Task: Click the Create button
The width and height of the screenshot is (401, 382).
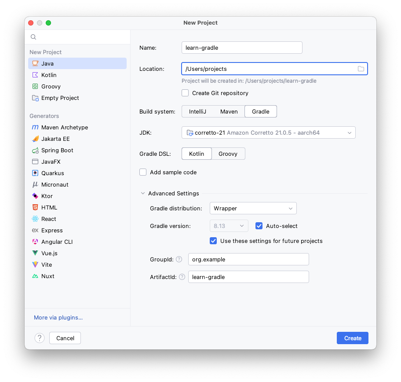Action: pos(352,338)
